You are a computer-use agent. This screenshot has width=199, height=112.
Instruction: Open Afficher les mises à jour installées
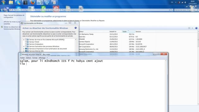12,23
